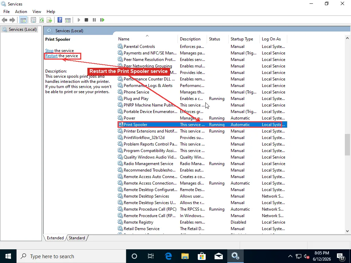Select the Power service row
Screen dimensions: 351x263
[202, 118]
